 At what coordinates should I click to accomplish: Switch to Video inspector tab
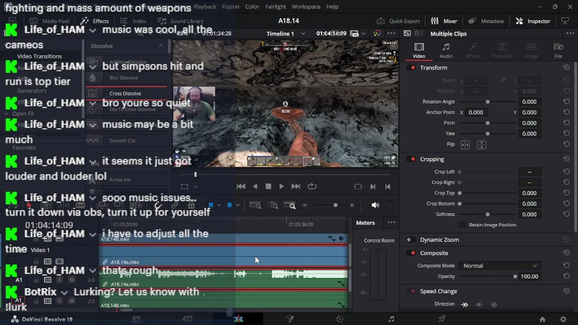click(x=419, y=51)
